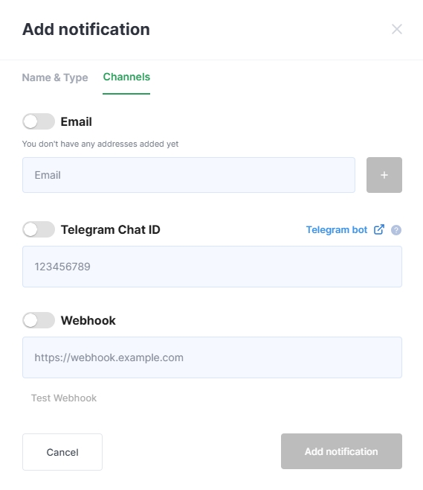Viewport: 423px width, 490px height.
Task: Focus the Email address input field
Action: pyautogui.click(x=189, y=175)
